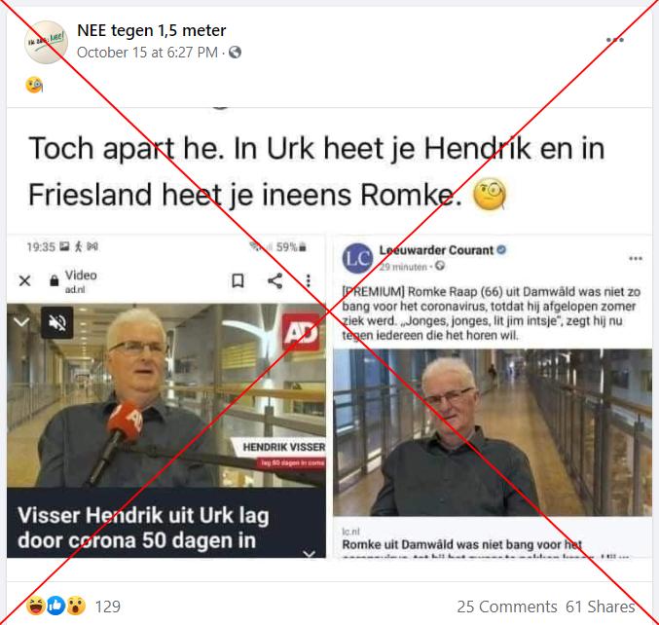Click the 129 reactions count

[108, 607]
